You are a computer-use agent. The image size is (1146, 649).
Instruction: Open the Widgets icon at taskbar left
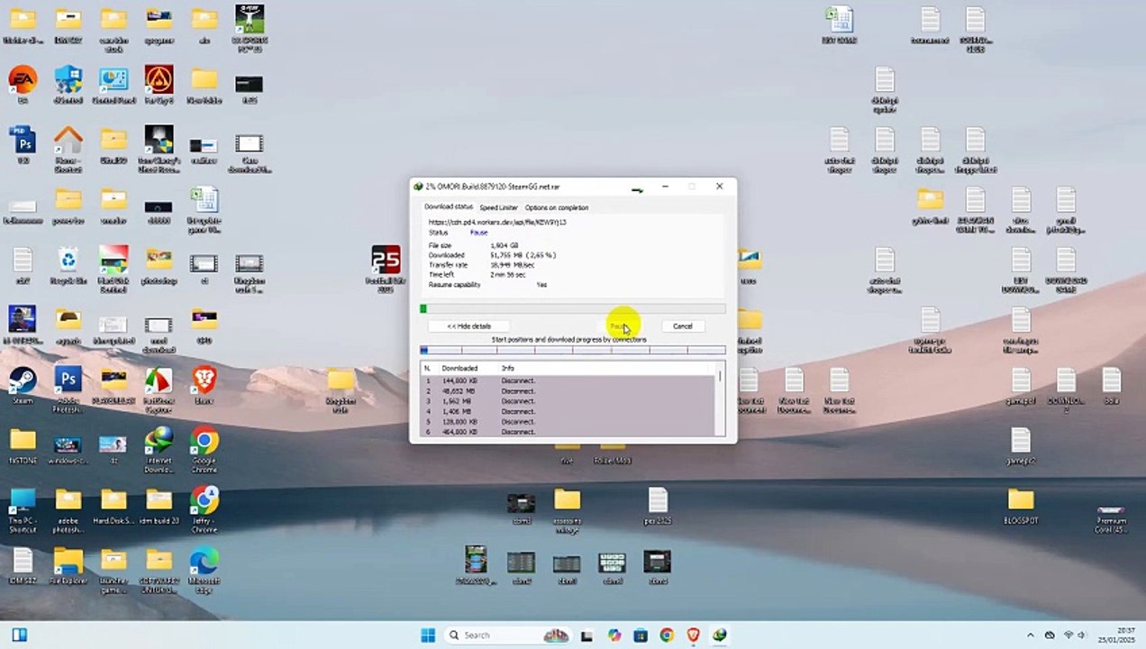tap(19, 635)
